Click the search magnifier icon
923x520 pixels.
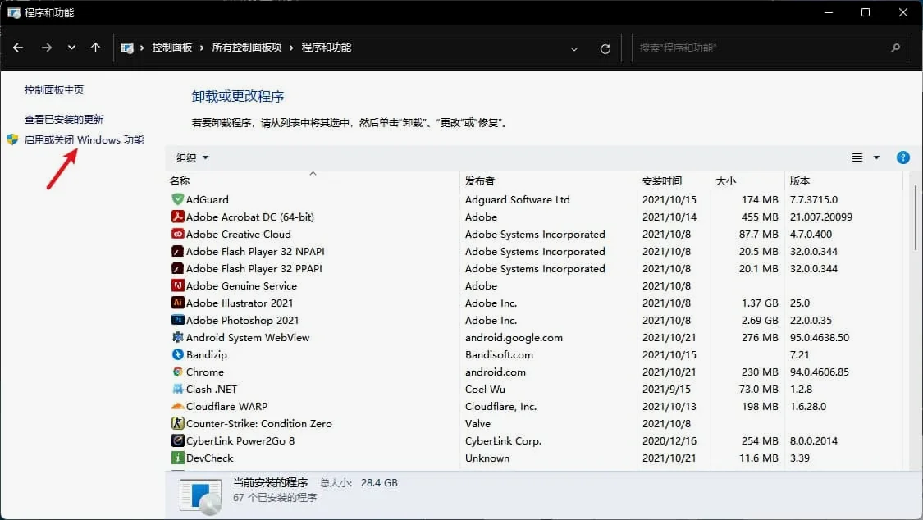click(x=895, y=48)
